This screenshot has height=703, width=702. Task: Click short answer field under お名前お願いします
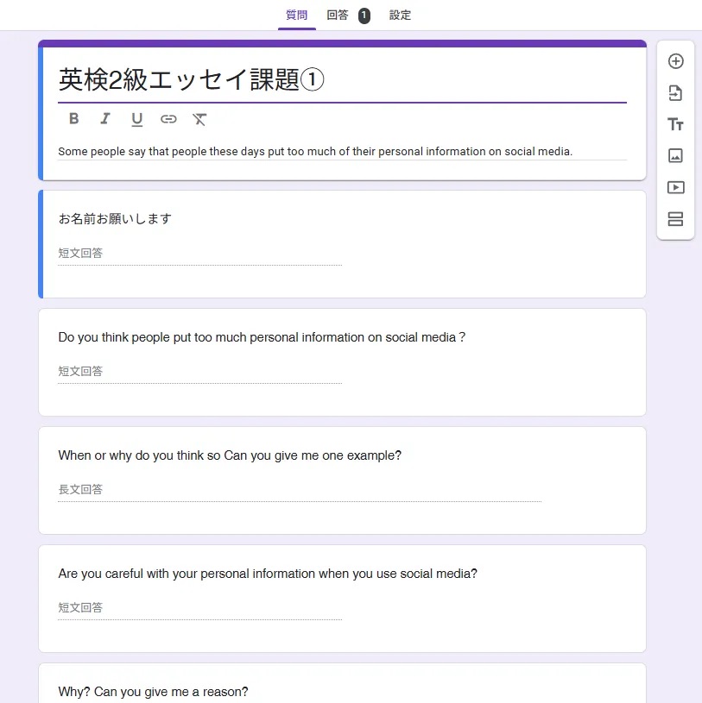[199, 254]
